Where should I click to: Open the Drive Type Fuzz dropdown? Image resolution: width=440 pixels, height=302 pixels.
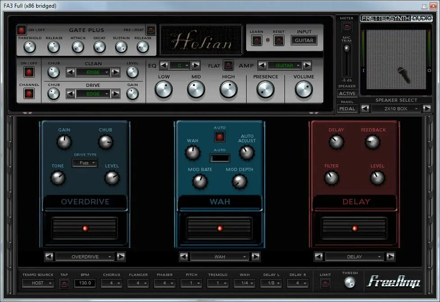85,163
